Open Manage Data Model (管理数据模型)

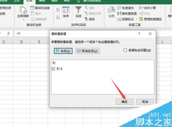151,19
